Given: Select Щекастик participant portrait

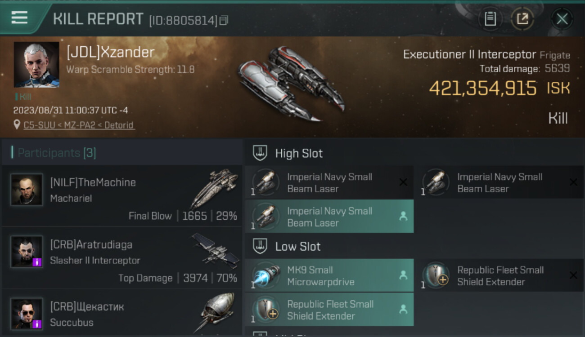Looking at the screenshot, I should pyautogui.click(x=27, y=314).
